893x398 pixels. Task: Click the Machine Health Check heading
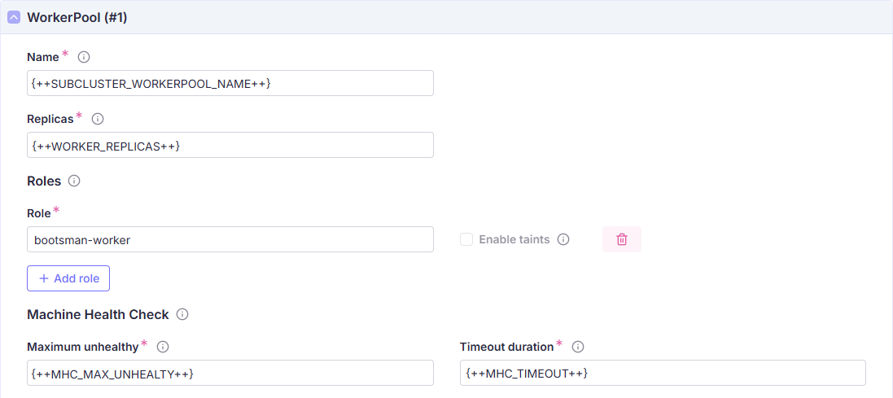(98, 314)
